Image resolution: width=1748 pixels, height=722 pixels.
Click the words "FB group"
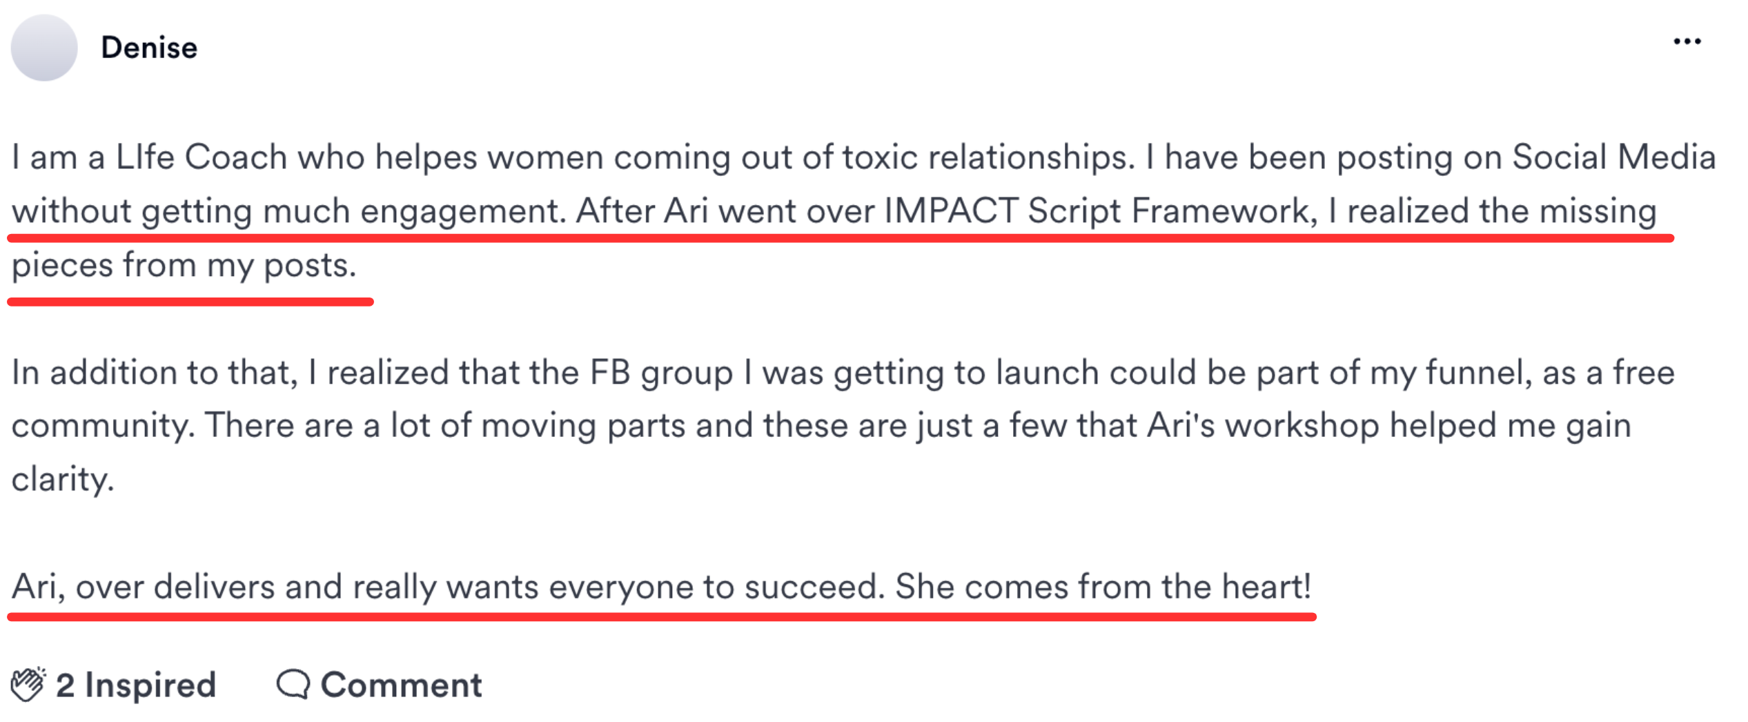(661, 373)
